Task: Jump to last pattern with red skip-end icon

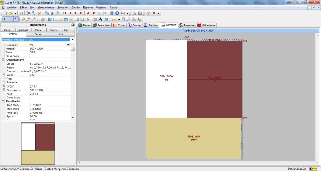Action: click(x=81, y=13)
